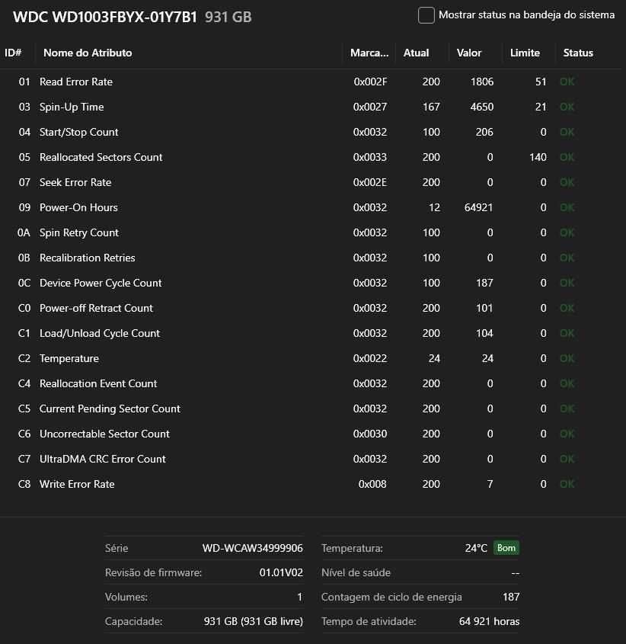Click the Read Error Rate value 1806
626x644 pixels.
(x=482, y=82)
